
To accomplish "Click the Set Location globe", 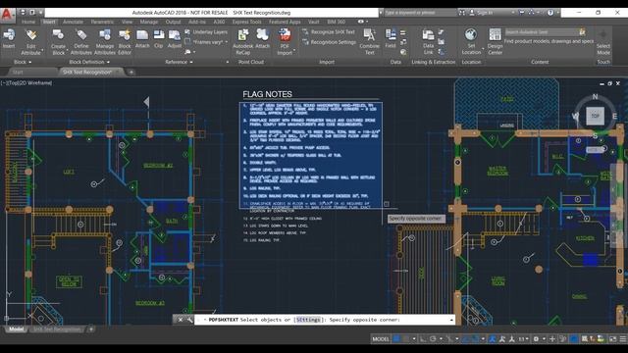I will [x=471, y=35].
